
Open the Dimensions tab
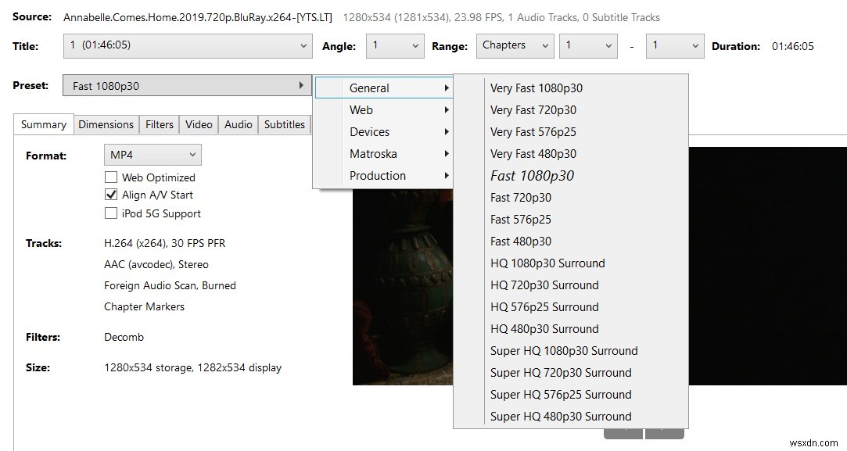click(106, 124)
